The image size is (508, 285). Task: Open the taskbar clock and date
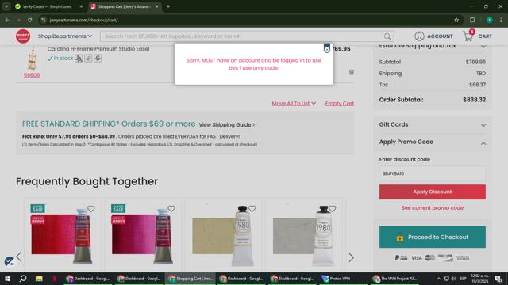pyautogui.click(x=479, y=279)
